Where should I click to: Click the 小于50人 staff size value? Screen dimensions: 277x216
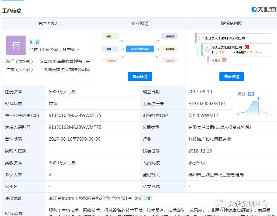197,163
